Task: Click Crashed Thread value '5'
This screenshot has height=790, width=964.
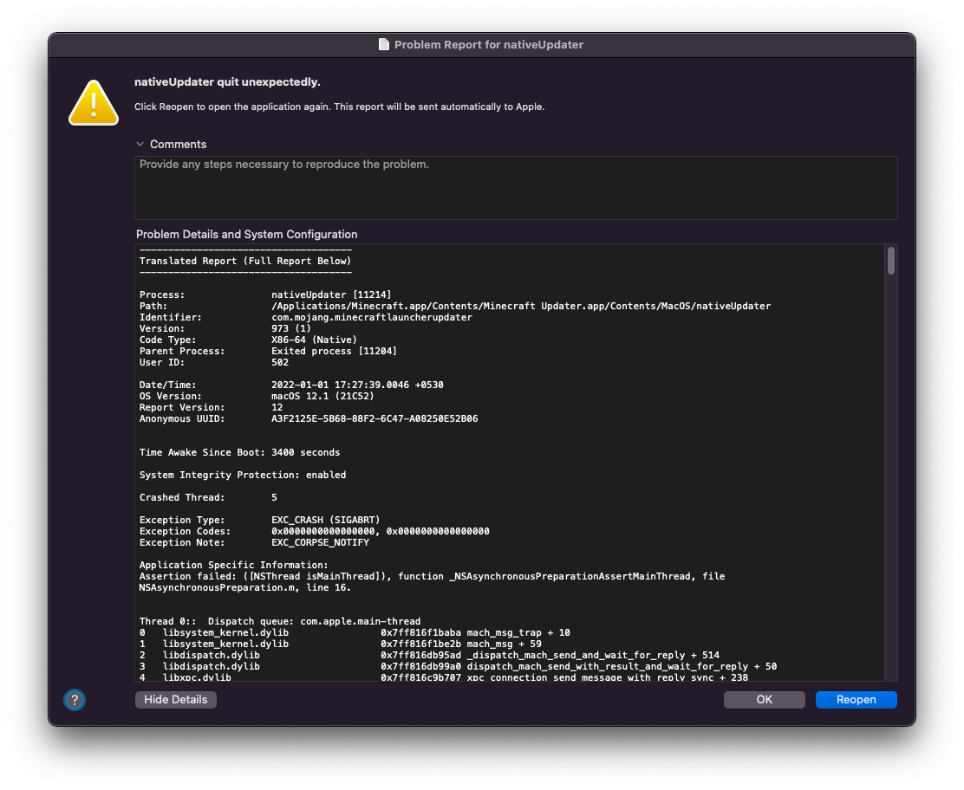Action: pyautogui.click(x=274, y=497)
